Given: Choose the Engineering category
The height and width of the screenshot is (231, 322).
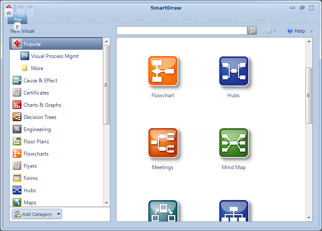Looking at the screenshot, I should click(x=37, y=129).
